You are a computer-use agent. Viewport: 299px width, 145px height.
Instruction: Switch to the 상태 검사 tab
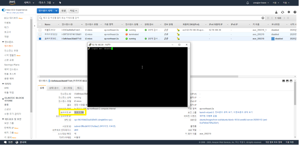pyautogui.click(x=54, y=88)
